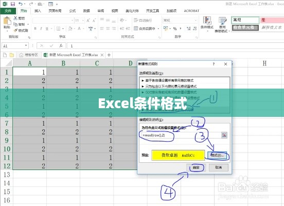Click the font color A icon
This screenshot has width=284, height=206.
coord(79,28)
